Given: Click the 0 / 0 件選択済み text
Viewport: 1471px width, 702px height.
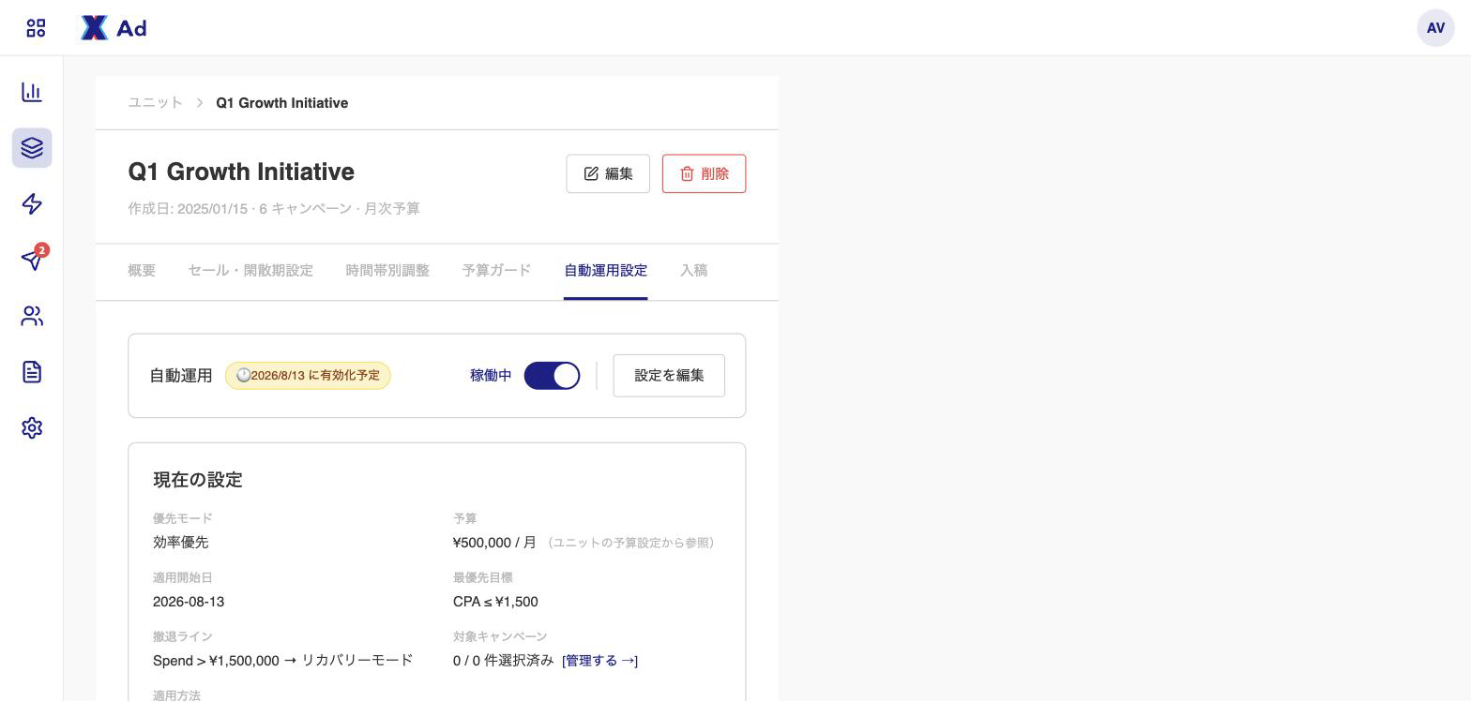Looking at the screenshot, I should coord(503,661).
